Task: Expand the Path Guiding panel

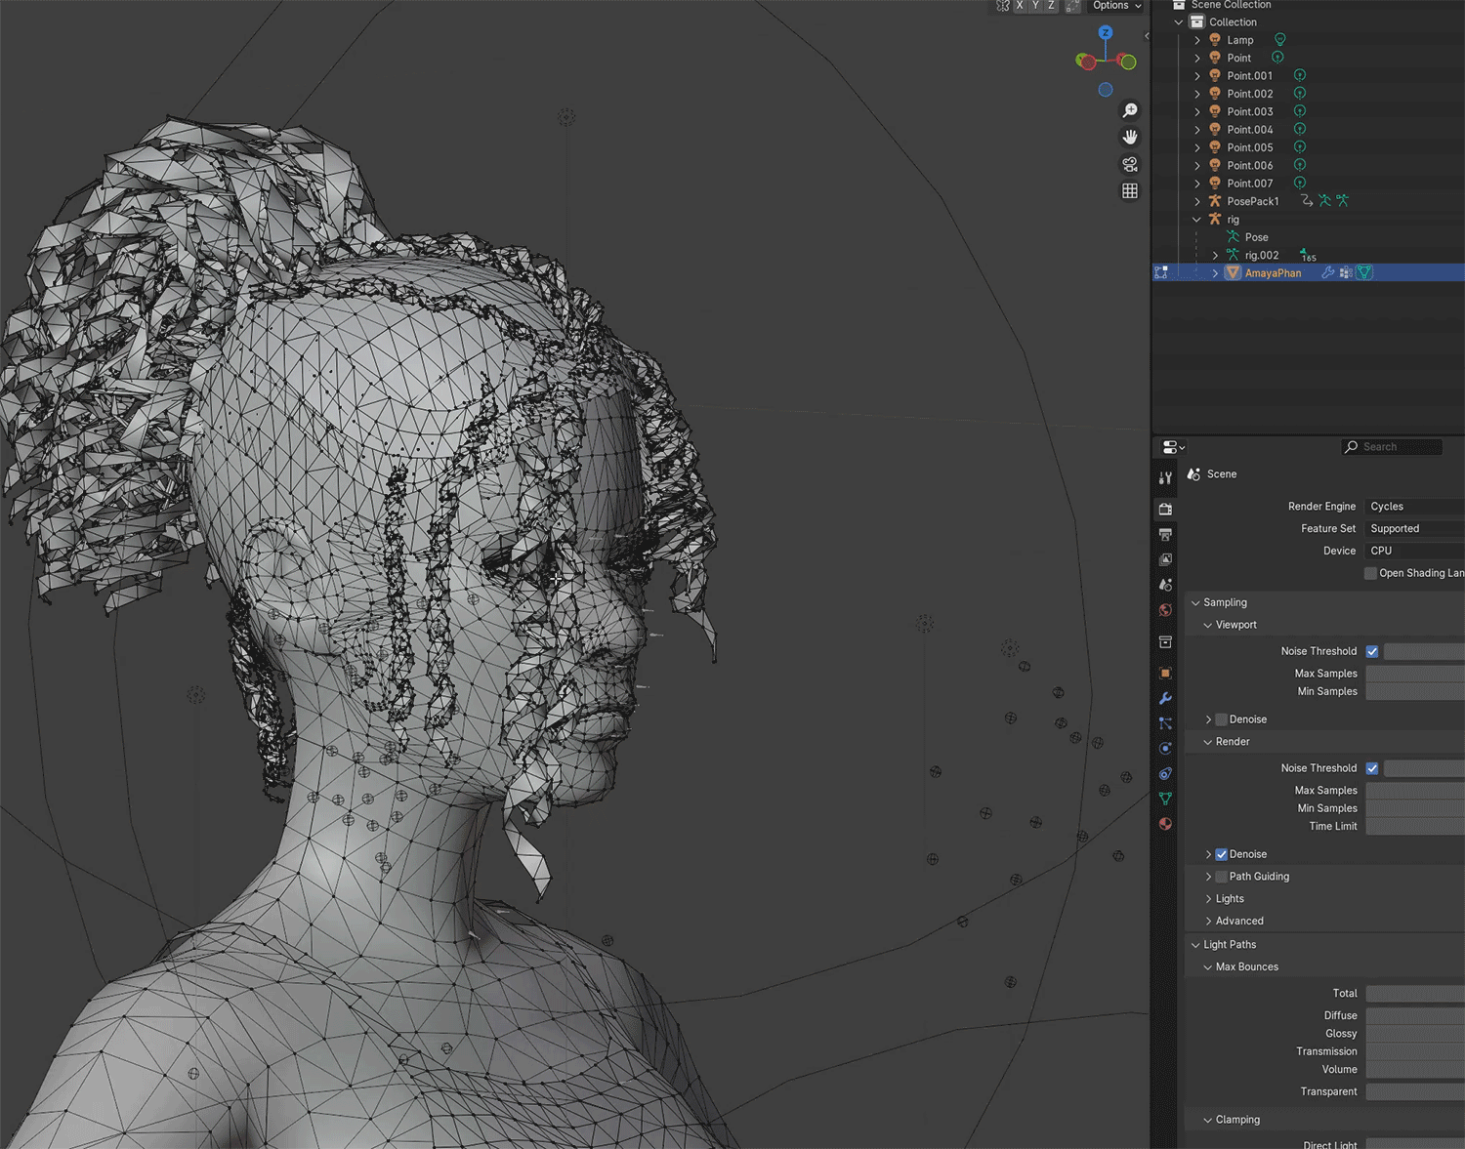Action: pos(1208,877)
